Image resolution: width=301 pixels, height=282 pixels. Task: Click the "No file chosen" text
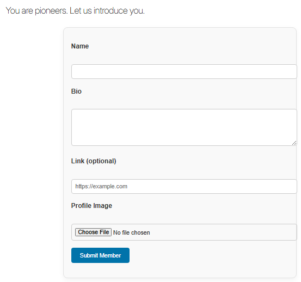132,232
